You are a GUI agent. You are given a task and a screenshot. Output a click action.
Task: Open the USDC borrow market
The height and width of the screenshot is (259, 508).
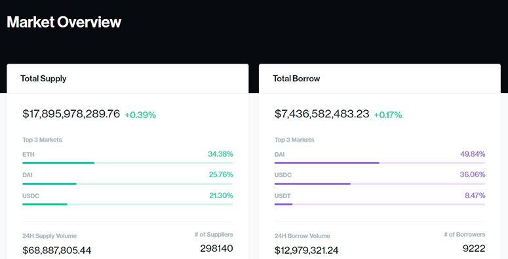283,175
